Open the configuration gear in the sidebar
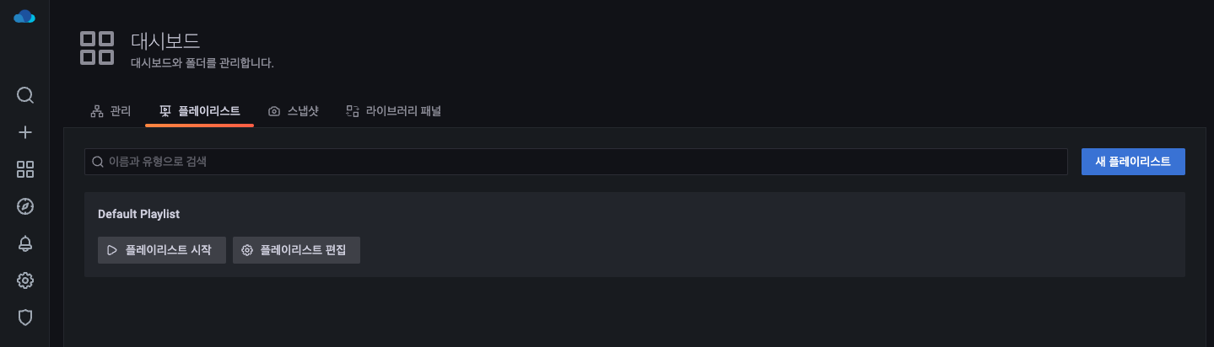This screenshot has width=1214, height=347. click(25, 280)
